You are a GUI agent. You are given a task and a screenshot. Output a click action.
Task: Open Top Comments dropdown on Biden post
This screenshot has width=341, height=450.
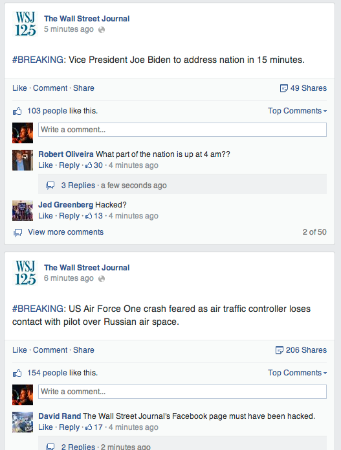click(297, 111)
